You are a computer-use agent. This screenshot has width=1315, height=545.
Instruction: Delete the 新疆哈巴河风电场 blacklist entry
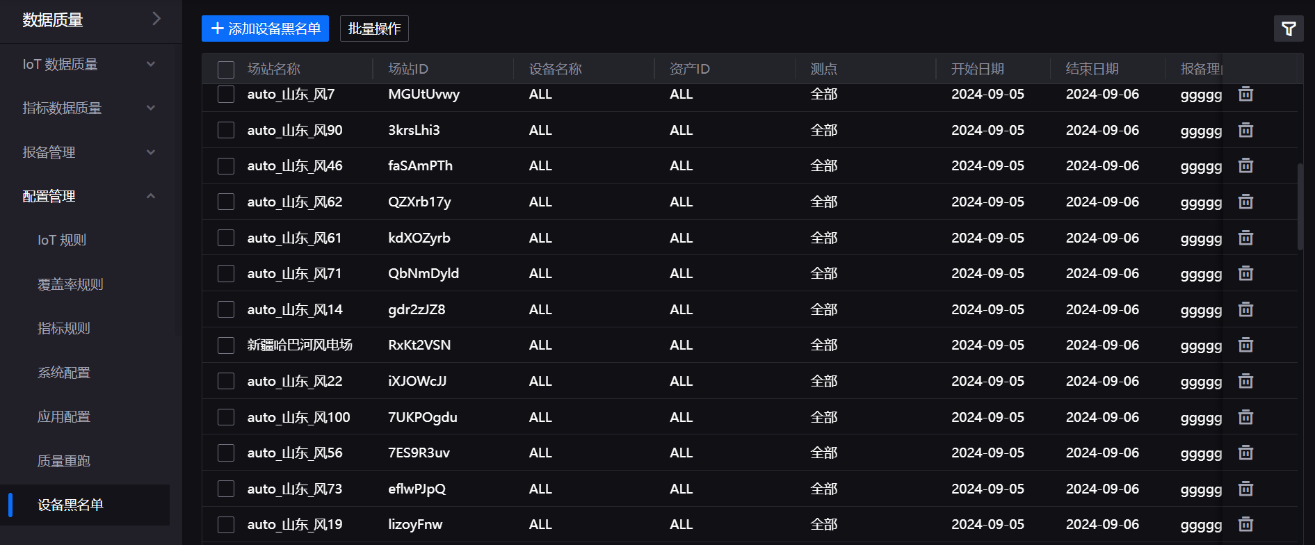pos(1245,345)
